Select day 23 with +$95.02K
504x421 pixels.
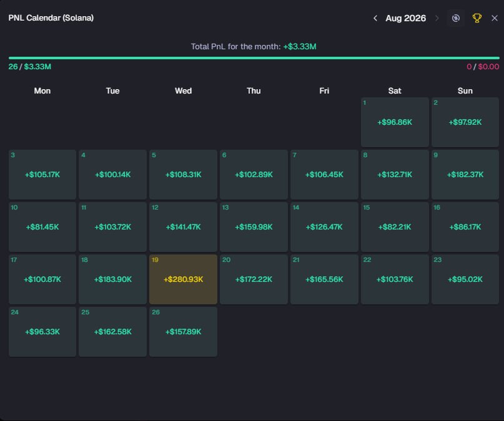(x=465, y=279)
